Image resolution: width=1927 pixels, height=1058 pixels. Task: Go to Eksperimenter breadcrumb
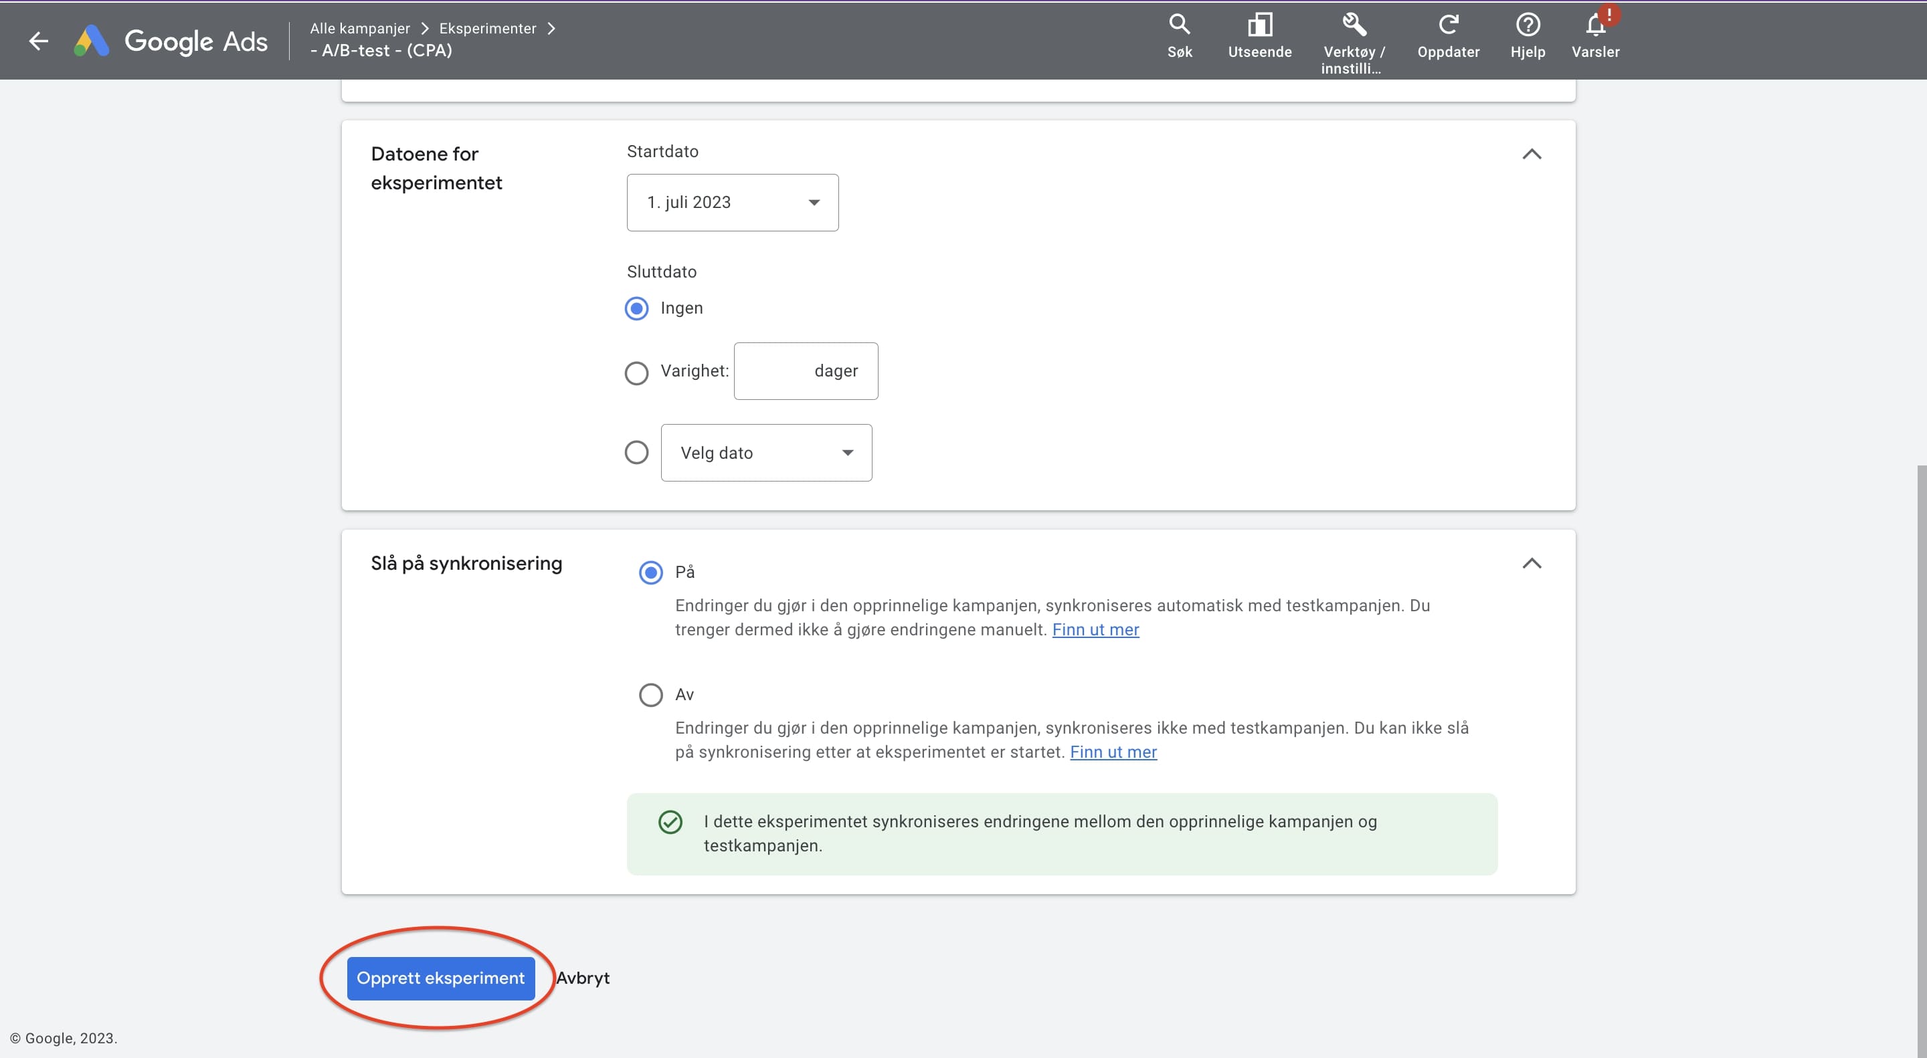pyautogui.click(x=487, y=28)
